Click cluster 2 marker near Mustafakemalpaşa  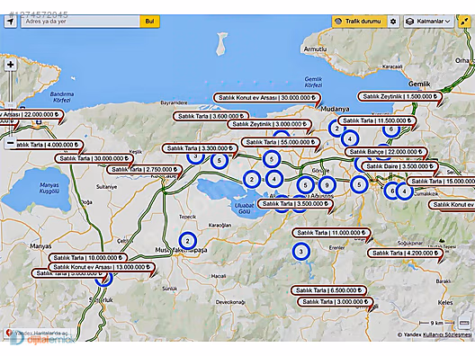(x=187, y=241)
